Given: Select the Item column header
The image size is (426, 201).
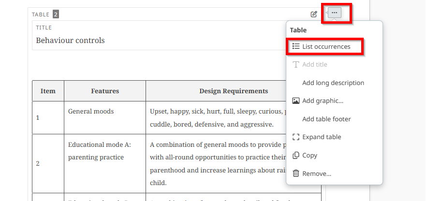Looking at the screenshot, I should (x=48, y=91).
